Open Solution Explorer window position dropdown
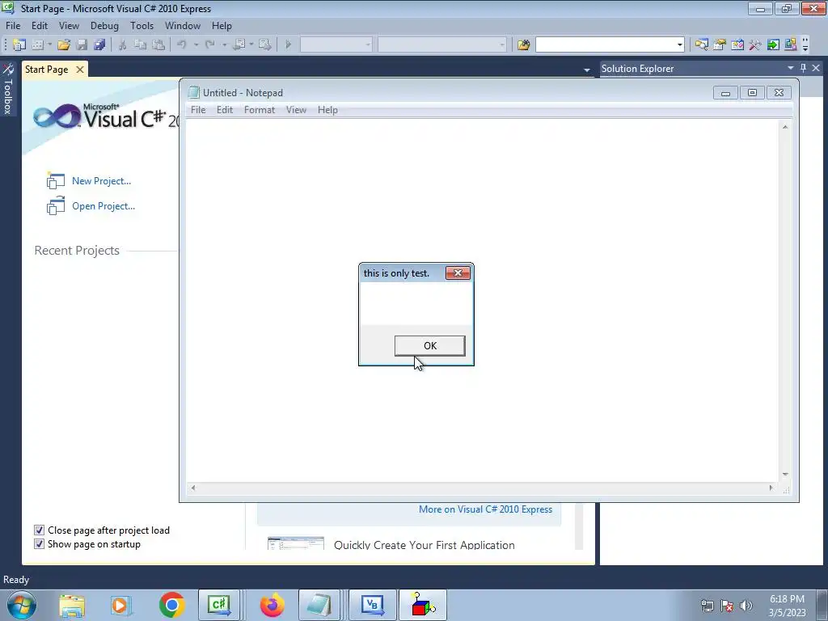 click(791, 68)
